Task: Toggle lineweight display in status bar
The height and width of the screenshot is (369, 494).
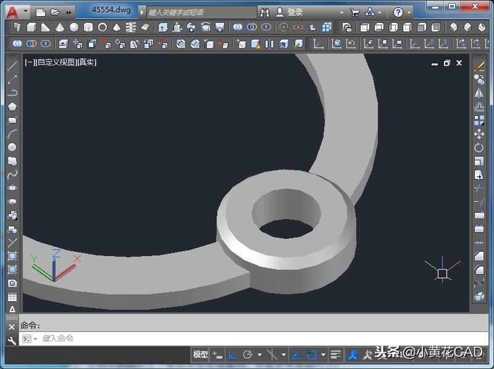Action: click(335, 355)
